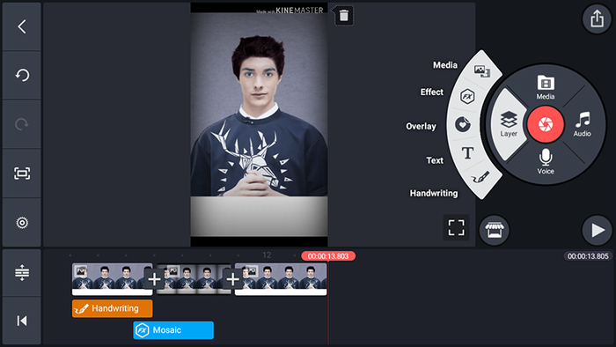
Task: Add a Text layer
Action: (467, 153)
